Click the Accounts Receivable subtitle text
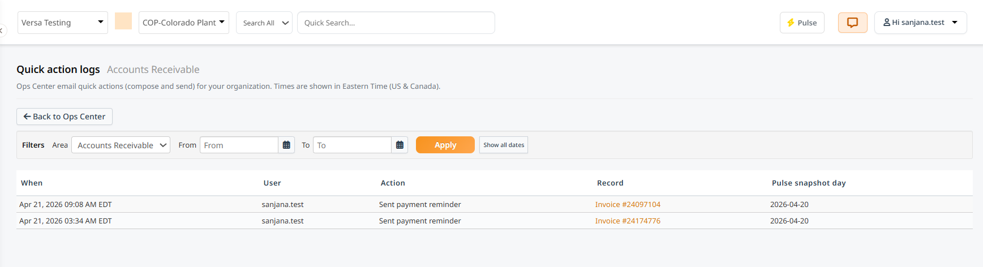983x267 pixels. (x=153, y=70)
